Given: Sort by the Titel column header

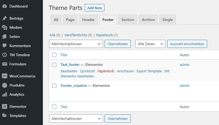Looking at the screenshot, I should 64,55.
